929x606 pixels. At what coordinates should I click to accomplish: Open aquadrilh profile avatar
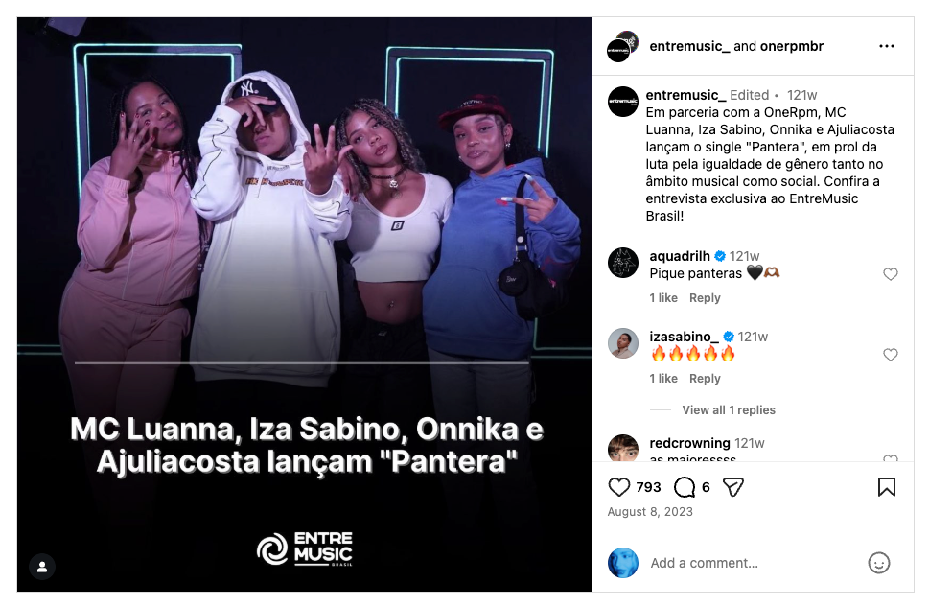(x=623, y=263)
